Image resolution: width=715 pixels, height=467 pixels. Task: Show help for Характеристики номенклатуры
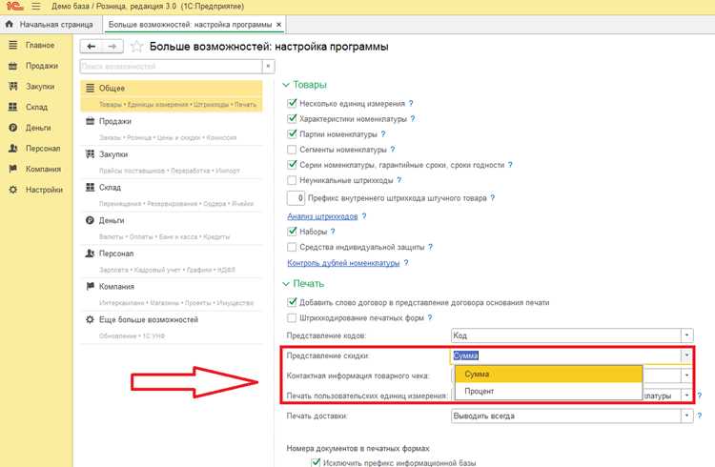pos(413,118)
